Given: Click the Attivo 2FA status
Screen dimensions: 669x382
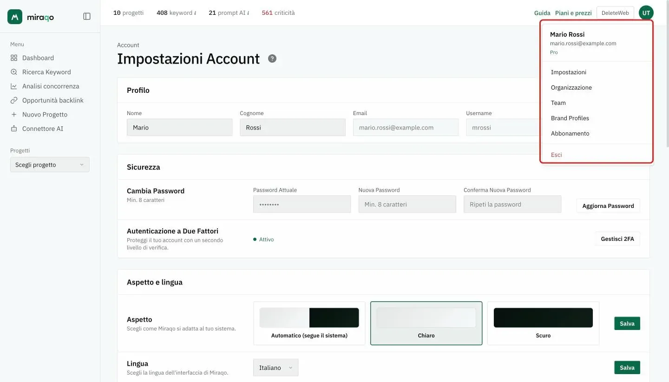Looking at the screenshot, I should 263,240.
